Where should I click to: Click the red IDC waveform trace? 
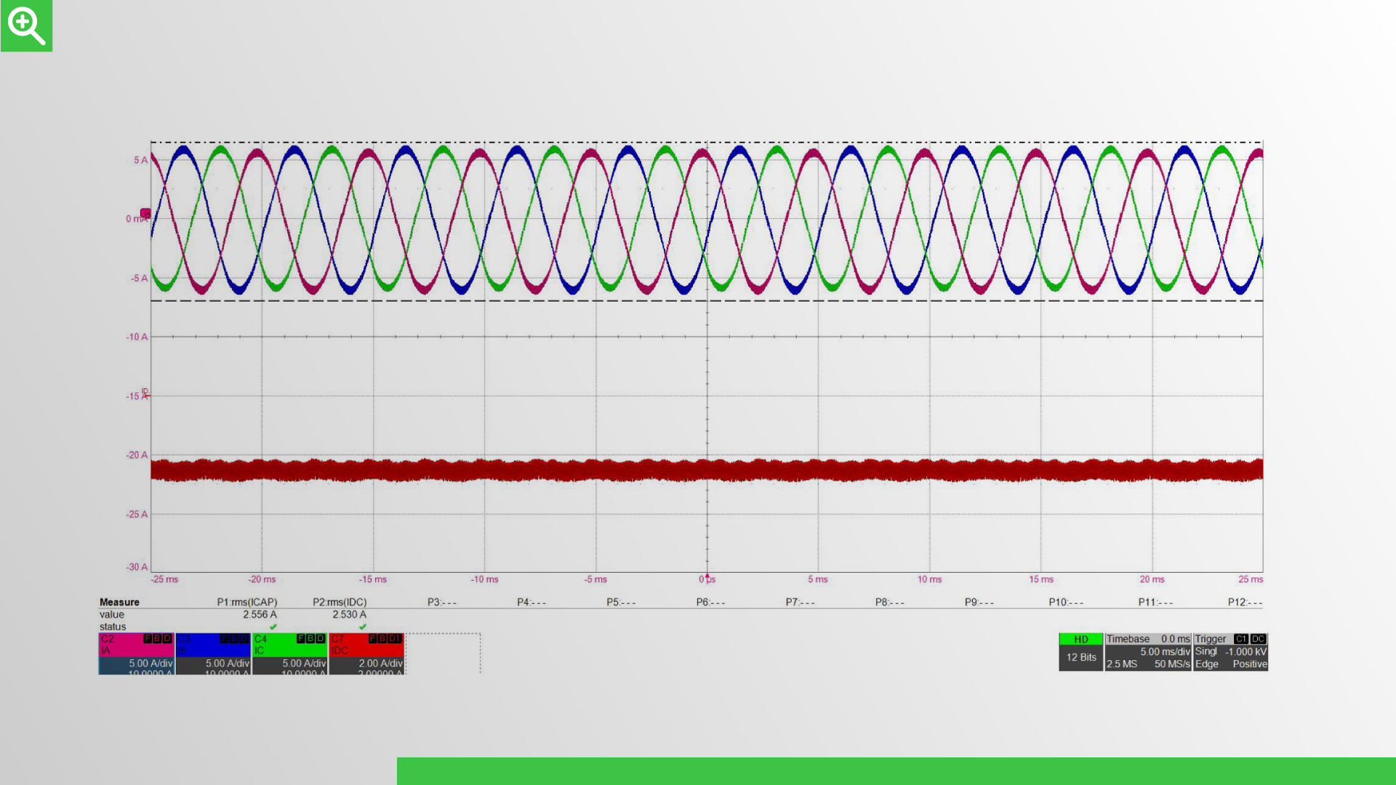(x=707, y=470)
